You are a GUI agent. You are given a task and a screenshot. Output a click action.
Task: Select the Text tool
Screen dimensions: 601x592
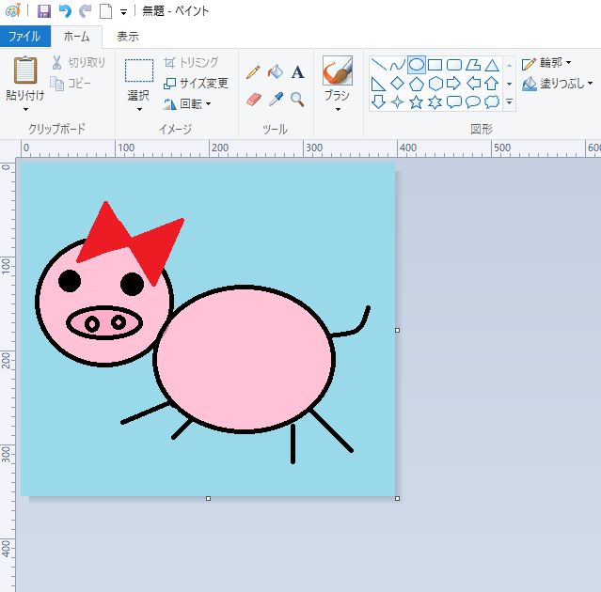(297, 72)
